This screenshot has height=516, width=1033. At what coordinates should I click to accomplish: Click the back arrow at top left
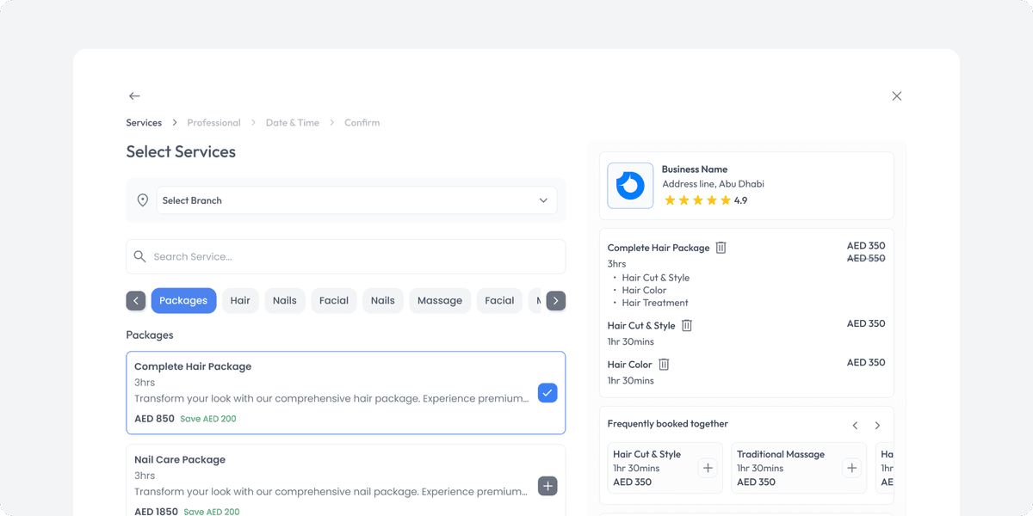134,95
